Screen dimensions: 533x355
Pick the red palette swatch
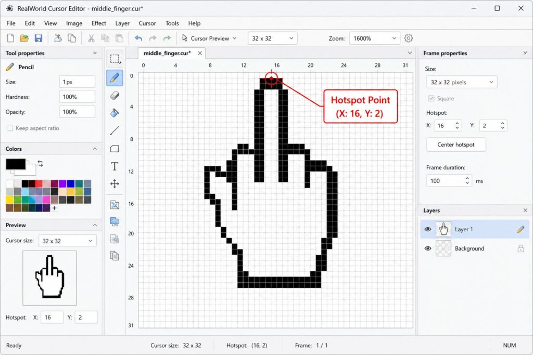pyautogui.click(x=39, y=184)
